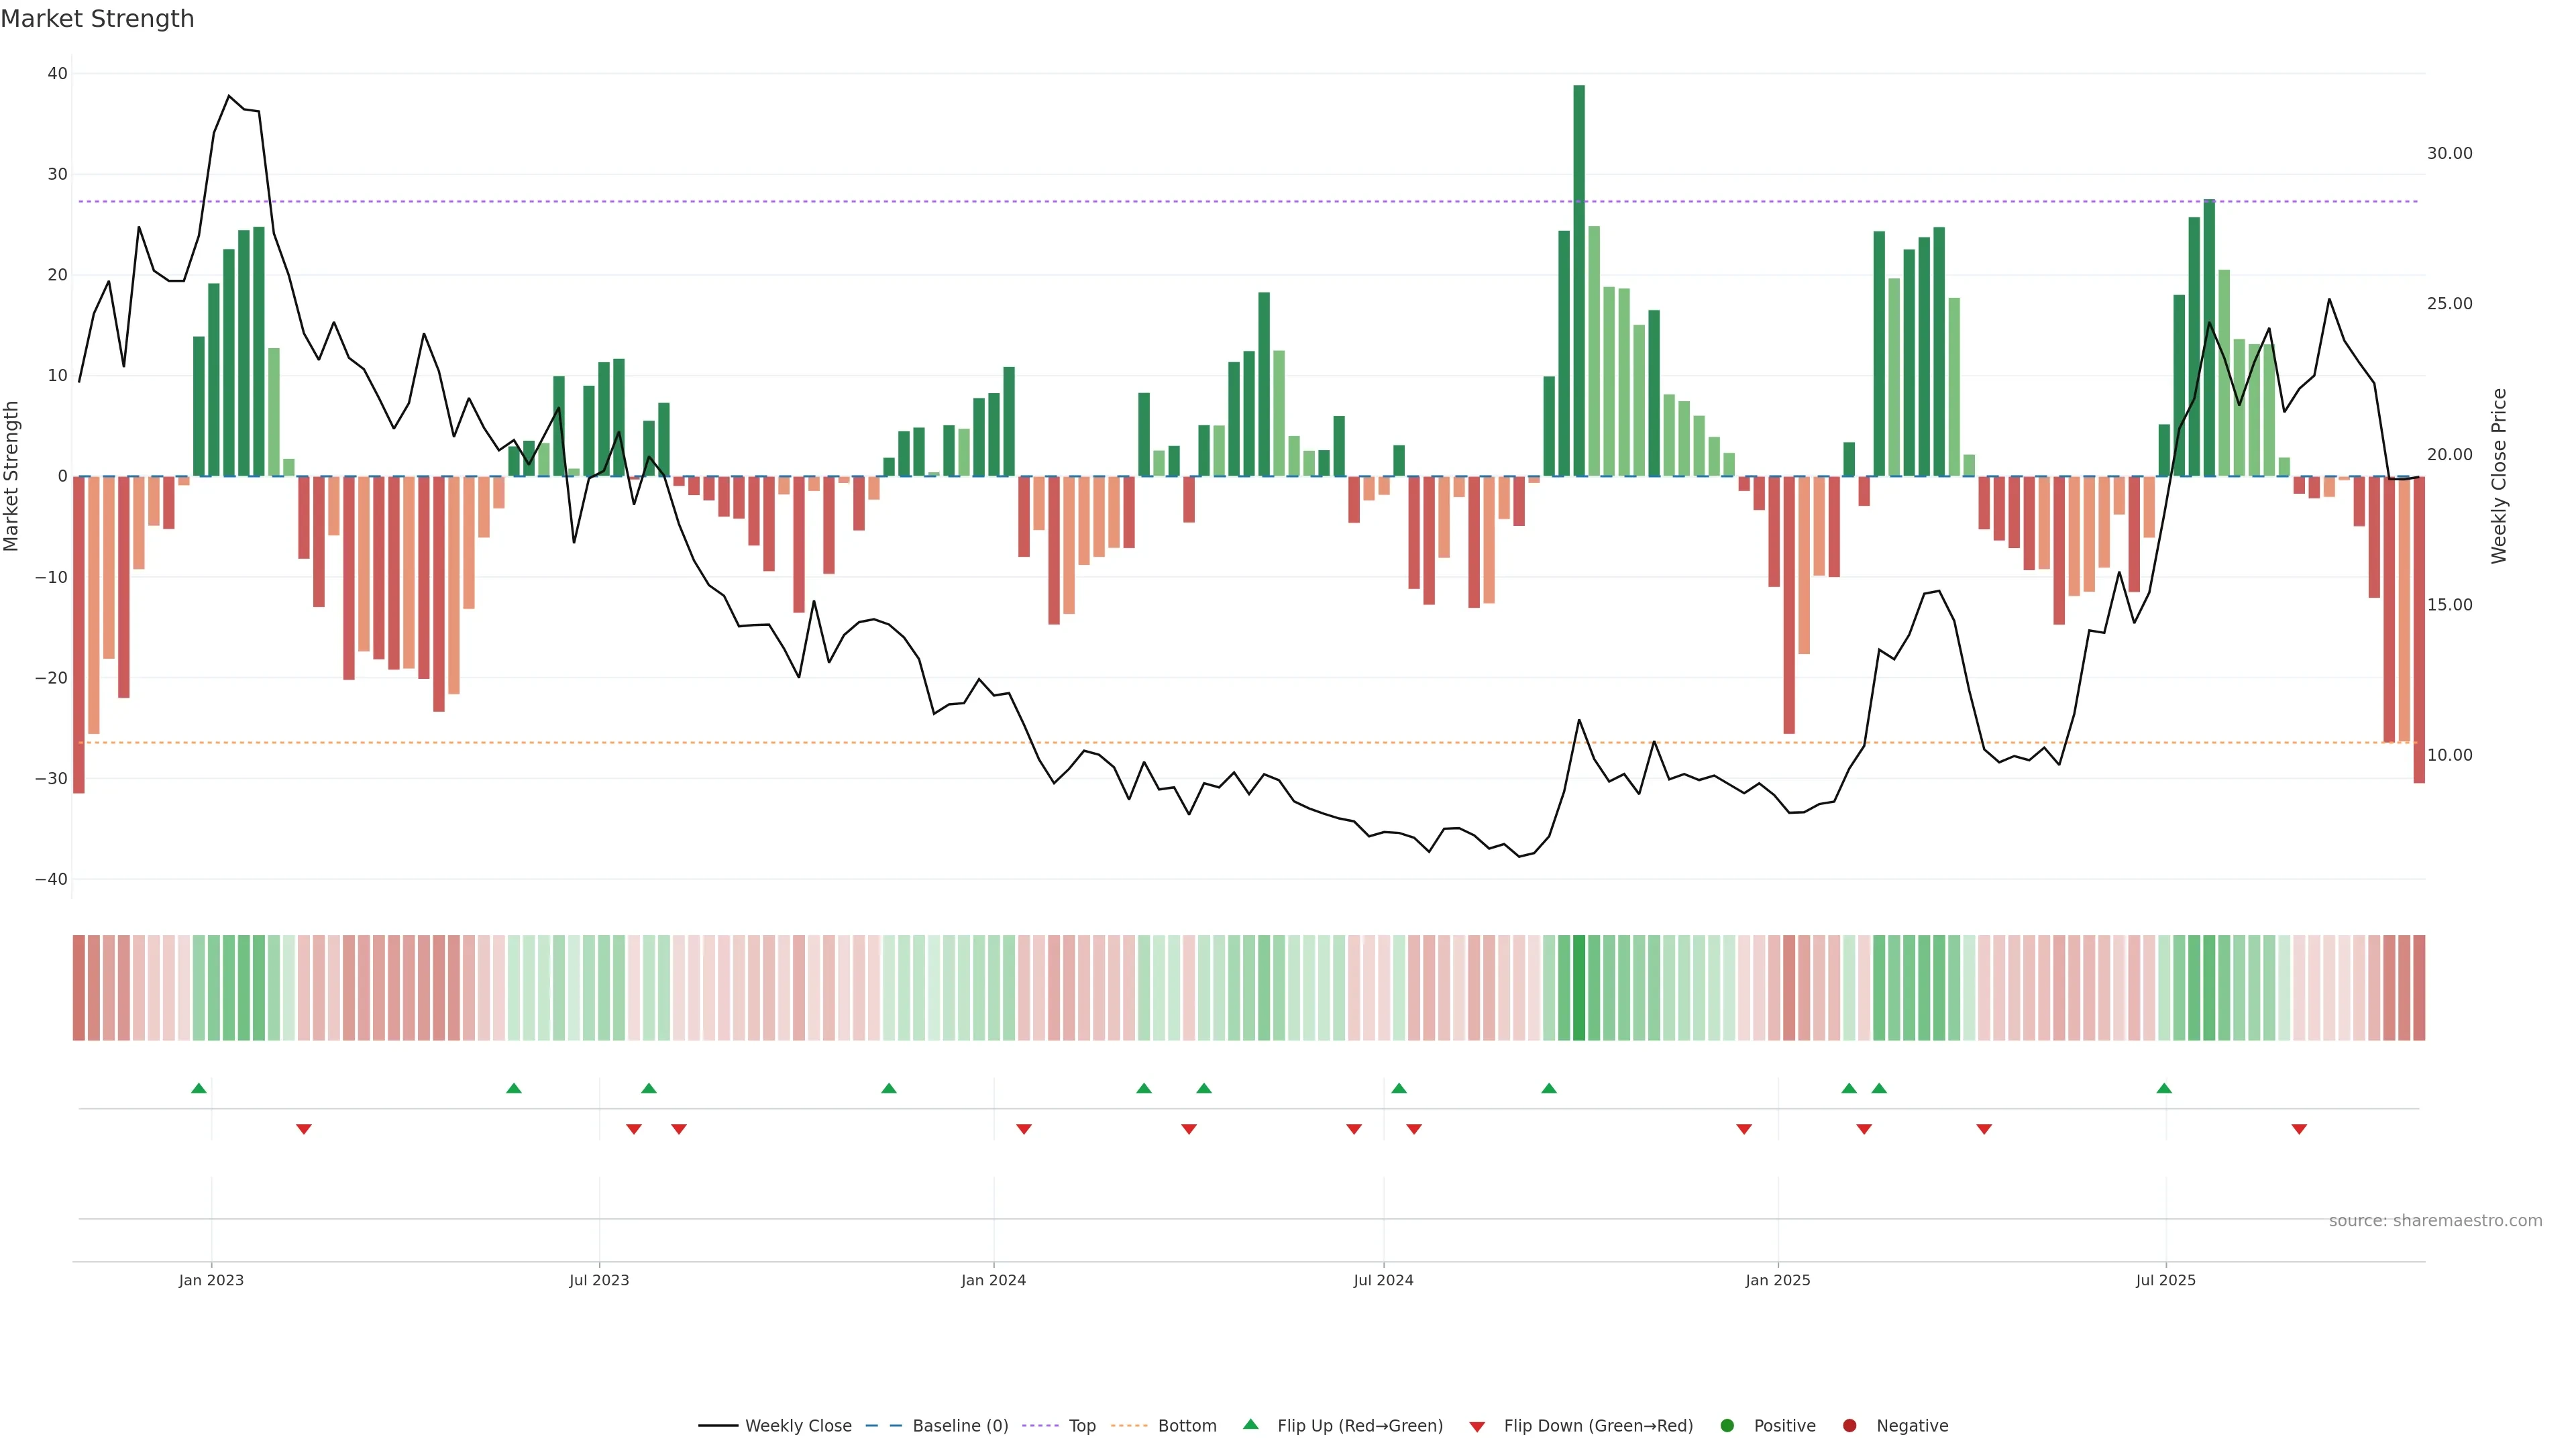
Task: Click the first red flip-down marker after Jan 2023
Action: [304, 1129]
